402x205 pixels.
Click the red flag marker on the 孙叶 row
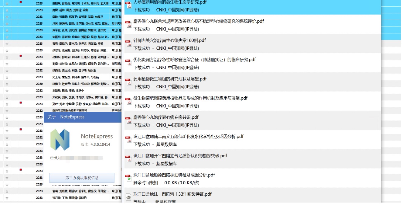(20, 103)
